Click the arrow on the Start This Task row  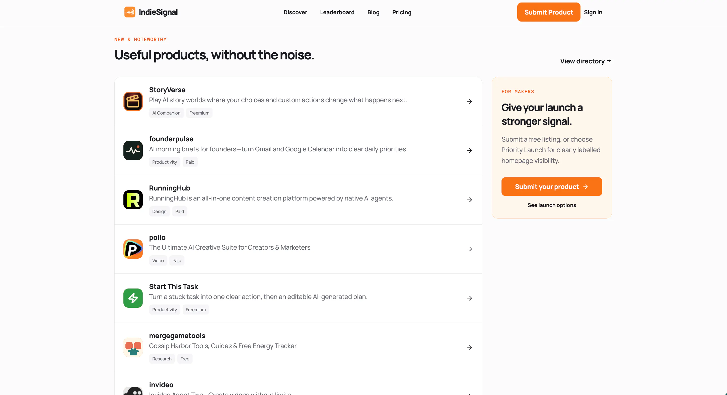pos(469,298)
